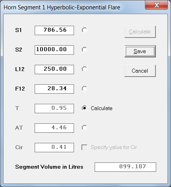Screen dimensions: 171x187
Task: Click the S2 label
Action: (19, 50)
